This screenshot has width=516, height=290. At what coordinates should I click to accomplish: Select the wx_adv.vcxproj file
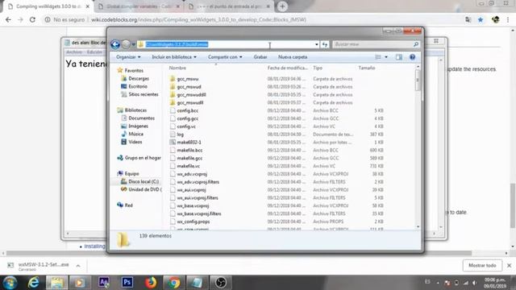192,174
